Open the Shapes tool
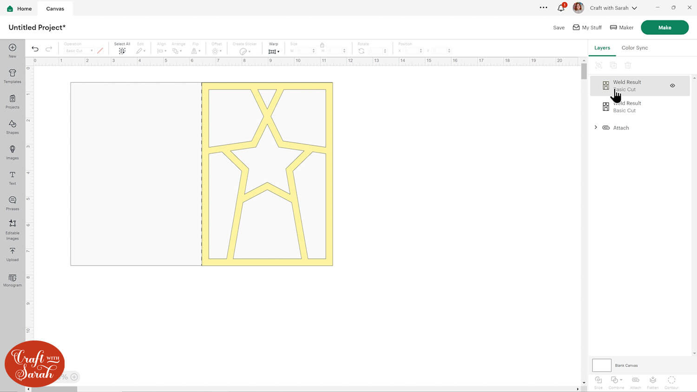The width and height of the screenshot is (697, 392). click(x=13, y=126)
